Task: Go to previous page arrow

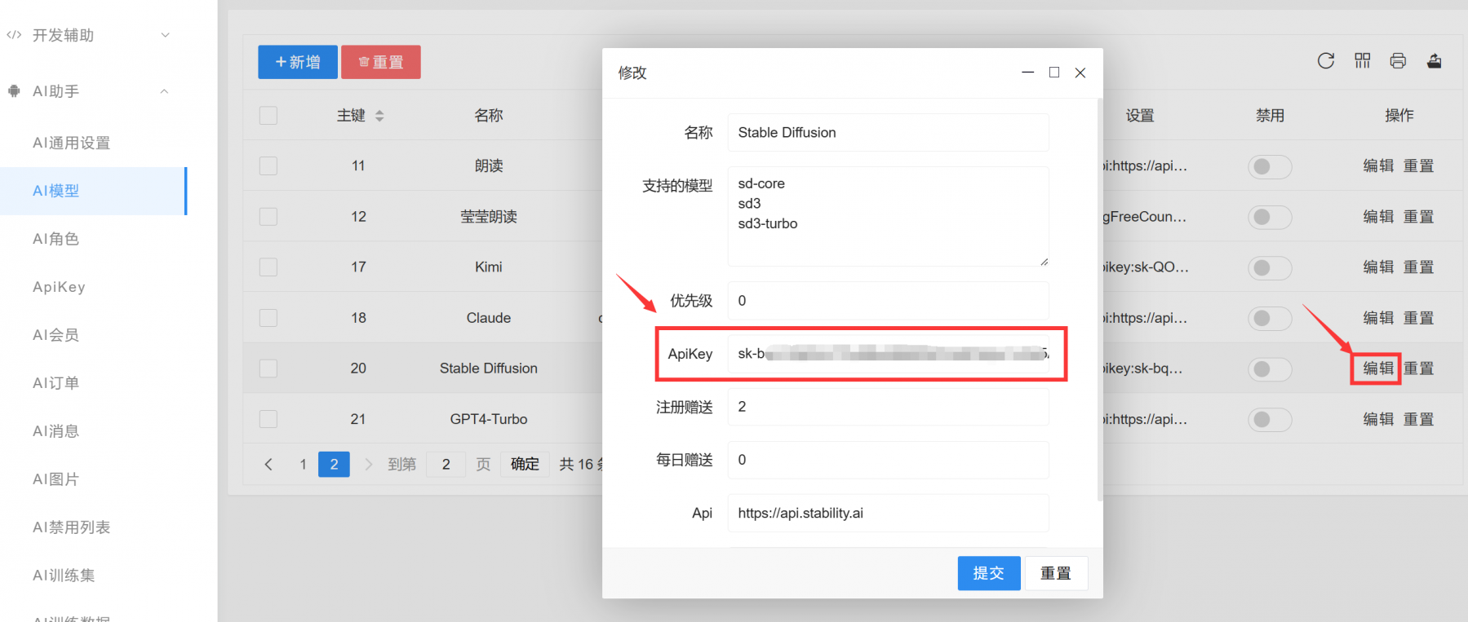Action: point(268,464)
